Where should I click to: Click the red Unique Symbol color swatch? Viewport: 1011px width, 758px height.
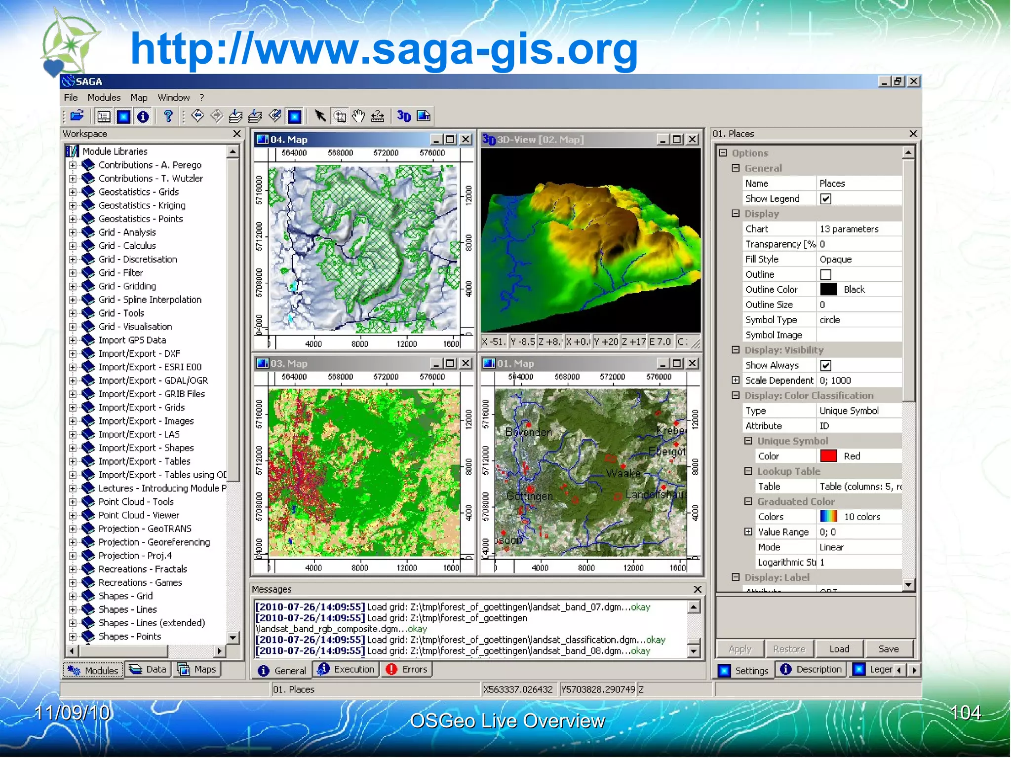tap(828, 456)
